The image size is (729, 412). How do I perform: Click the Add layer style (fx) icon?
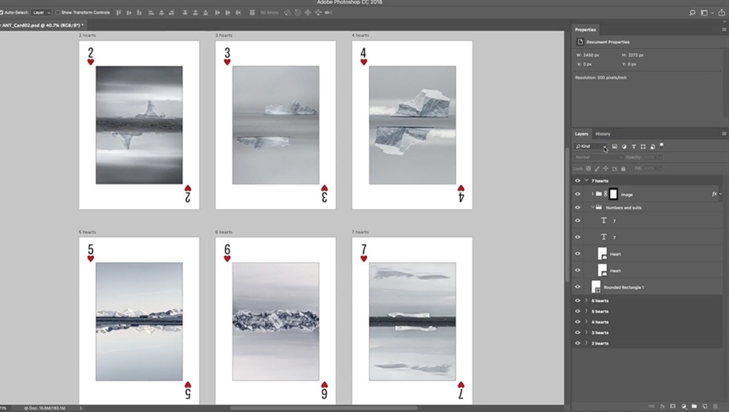point(661,406)
